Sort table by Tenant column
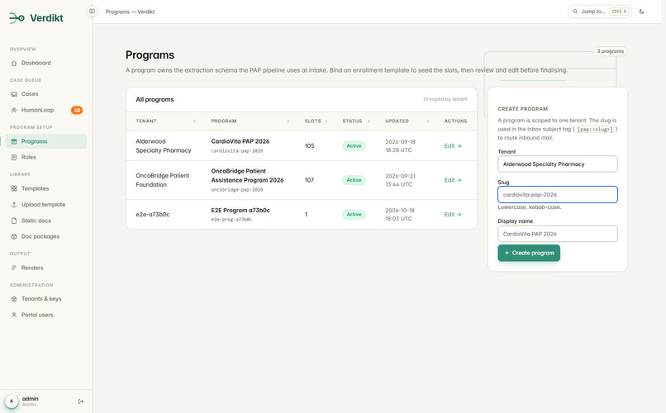 [165, 121]
